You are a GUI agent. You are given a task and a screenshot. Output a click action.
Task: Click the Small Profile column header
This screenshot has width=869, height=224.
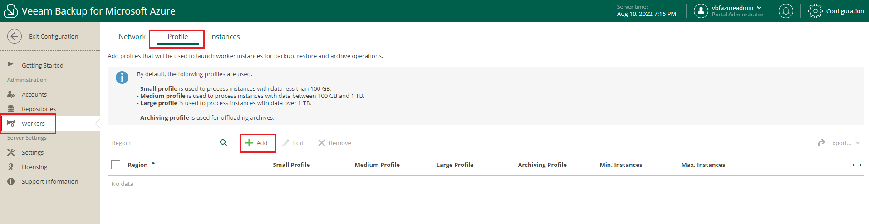click(291, 165)
